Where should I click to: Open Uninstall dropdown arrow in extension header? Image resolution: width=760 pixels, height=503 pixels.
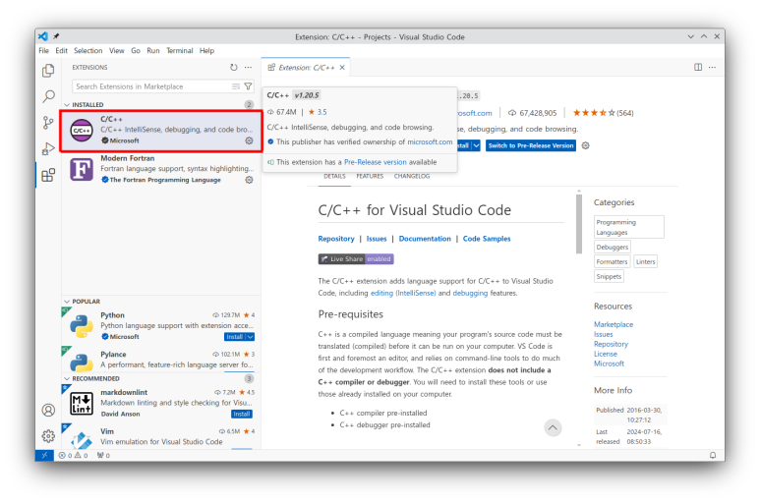click(477, 145)
